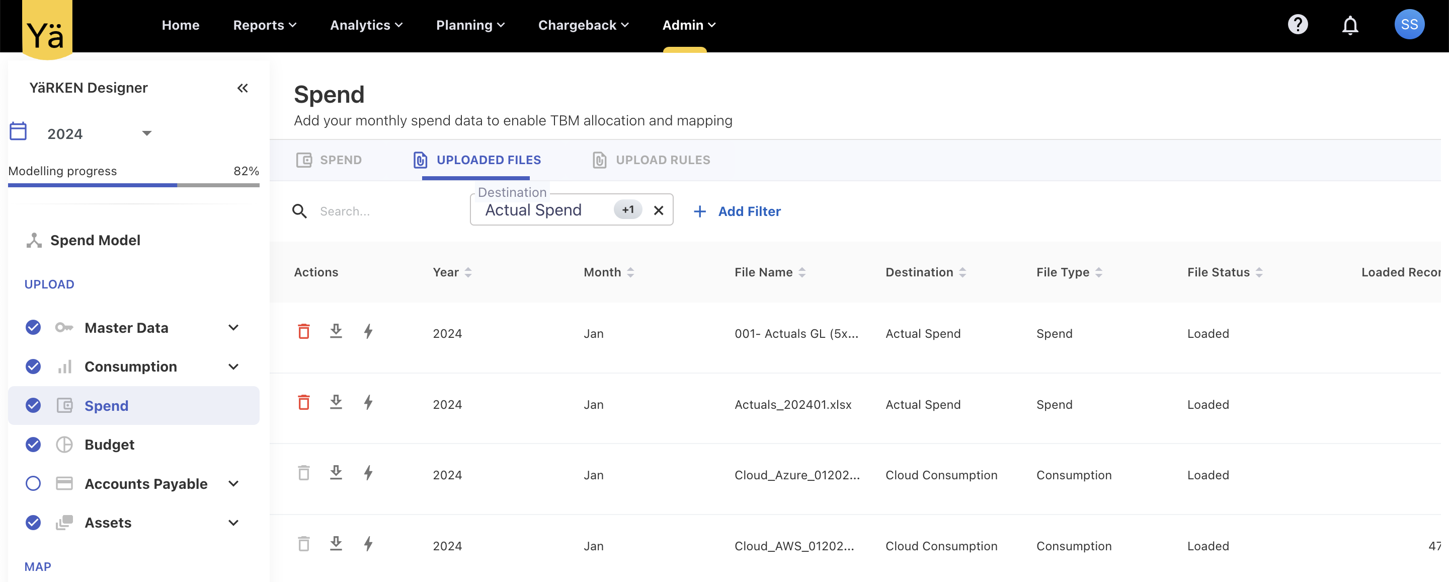Viewport: 1449px width, 582px height.
Task: Expand the Assets sidebar section
Action: click(233, 523)
